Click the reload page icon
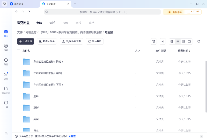 point(29,12)
